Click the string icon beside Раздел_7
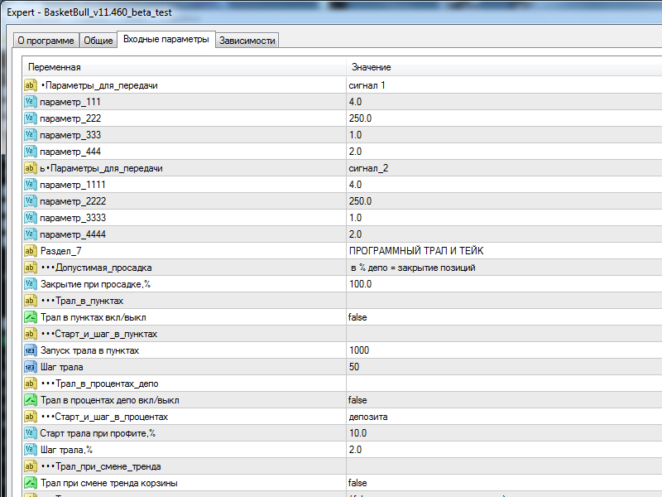Image resolution: width=662 pixels, height=497 pixels. pyautogui.click(x=30, y=251)
